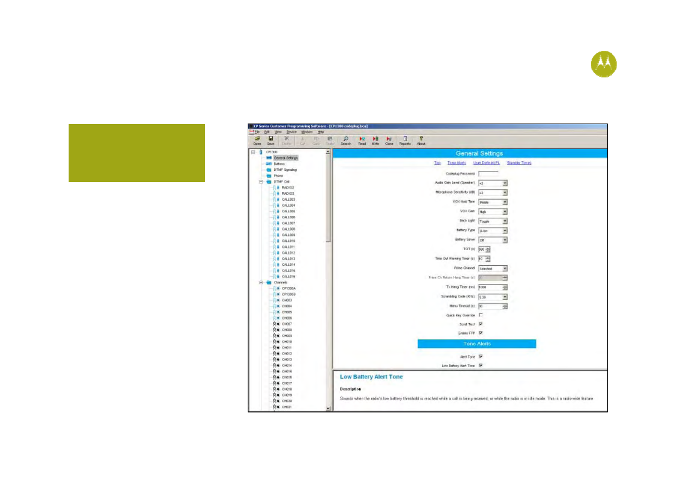Select the CP1300 radio root node
This screenshot has height=481, width=681.
[271, 152]
